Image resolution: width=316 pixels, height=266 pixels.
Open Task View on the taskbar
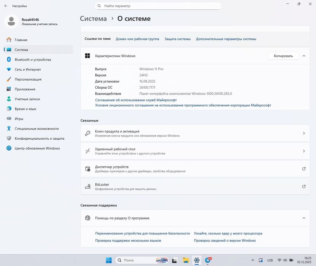174,260
